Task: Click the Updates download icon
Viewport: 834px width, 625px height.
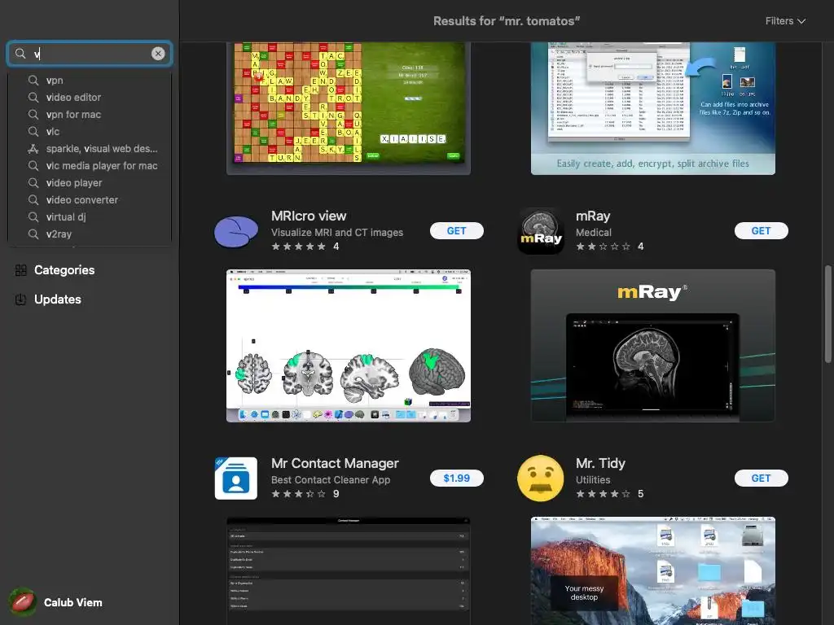Action: 20,299
